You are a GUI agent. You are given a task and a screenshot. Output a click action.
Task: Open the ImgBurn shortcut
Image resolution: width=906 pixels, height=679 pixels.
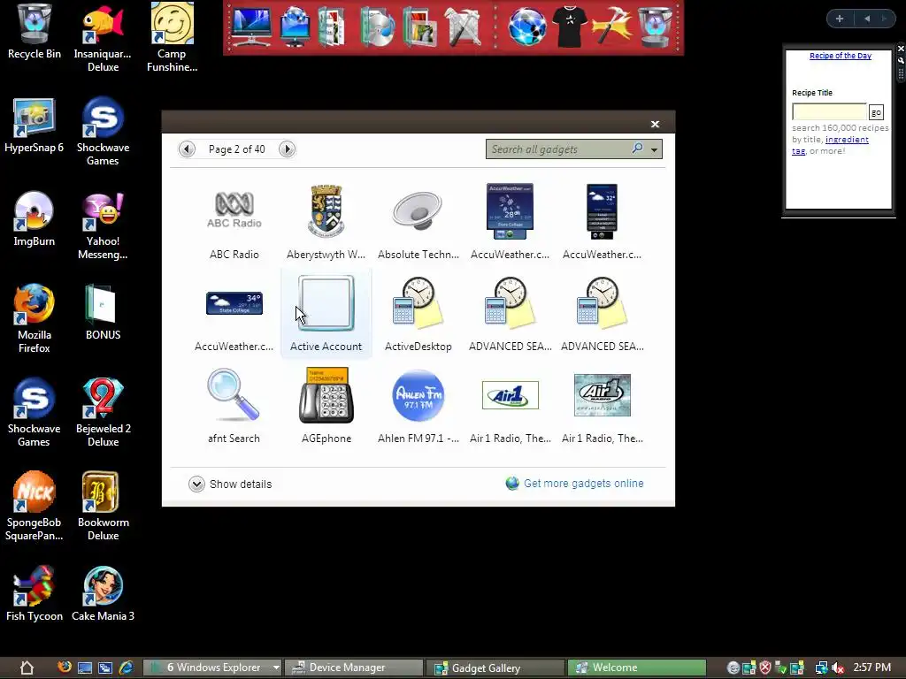pos(35,219)
